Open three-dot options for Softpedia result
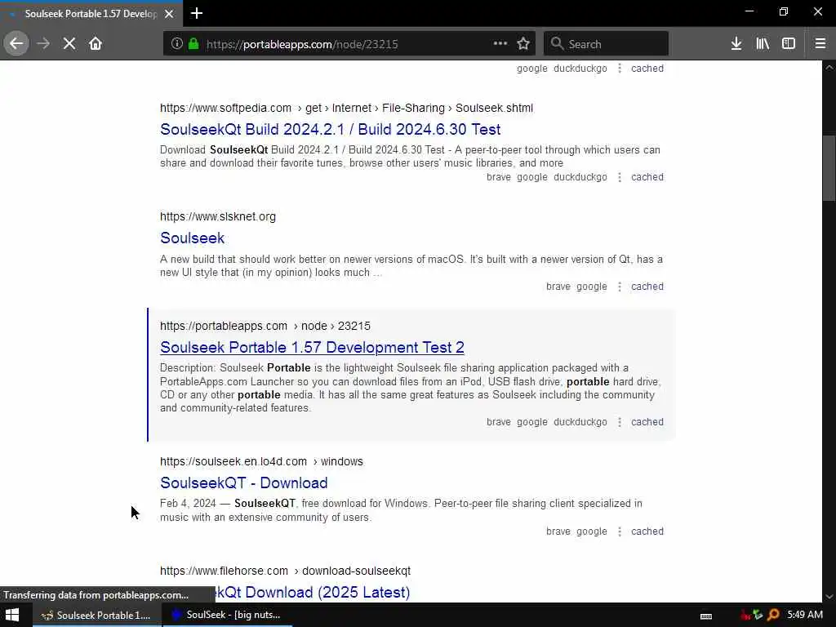The image size is (836, 627). tap(620, 177)
